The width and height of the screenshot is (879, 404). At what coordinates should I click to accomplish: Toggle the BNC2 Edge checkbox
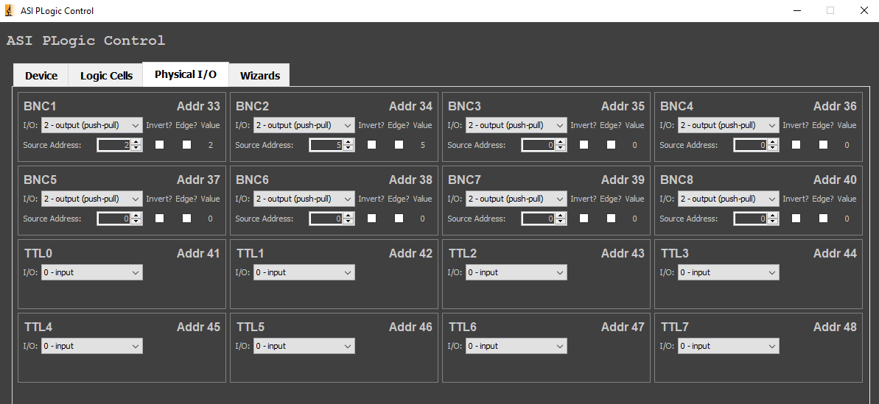[399, 145]
